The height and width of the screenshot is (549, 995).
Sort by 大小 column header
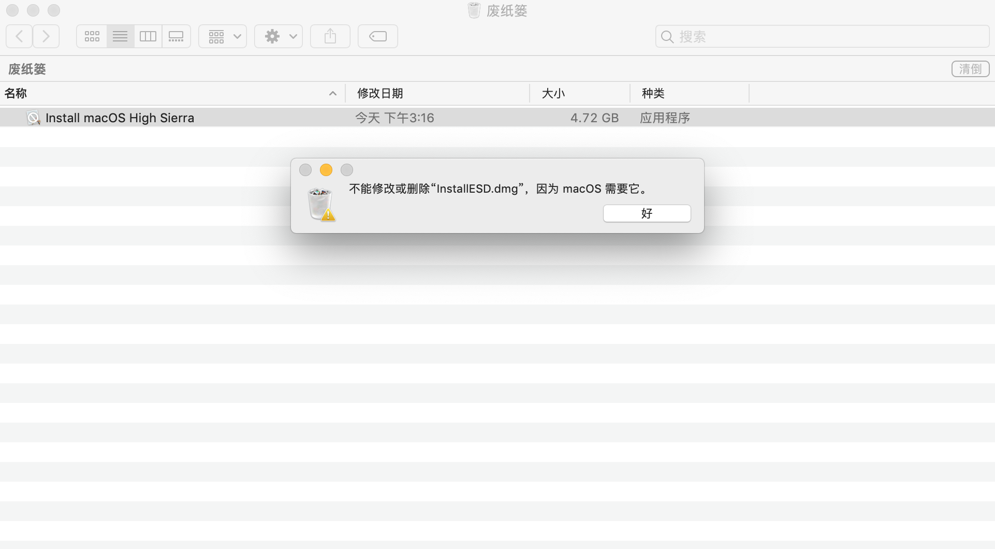580,93
